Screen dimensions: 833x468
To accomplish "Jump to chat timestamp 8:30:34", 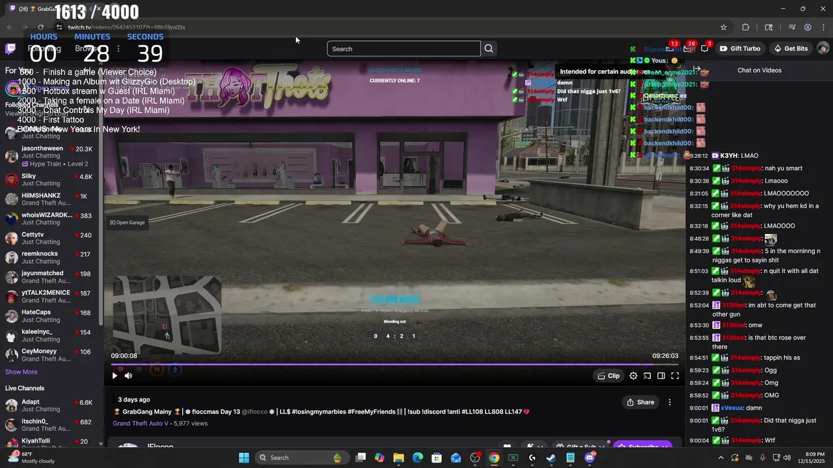I will [700, 168].
